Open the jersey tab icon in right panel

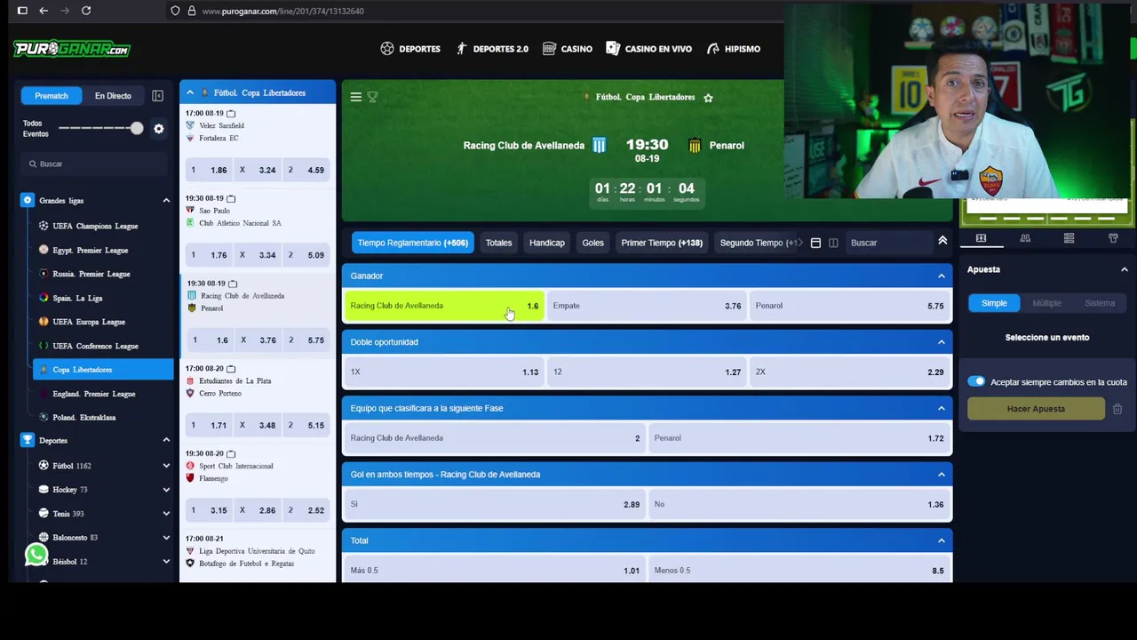point(1113,238)
